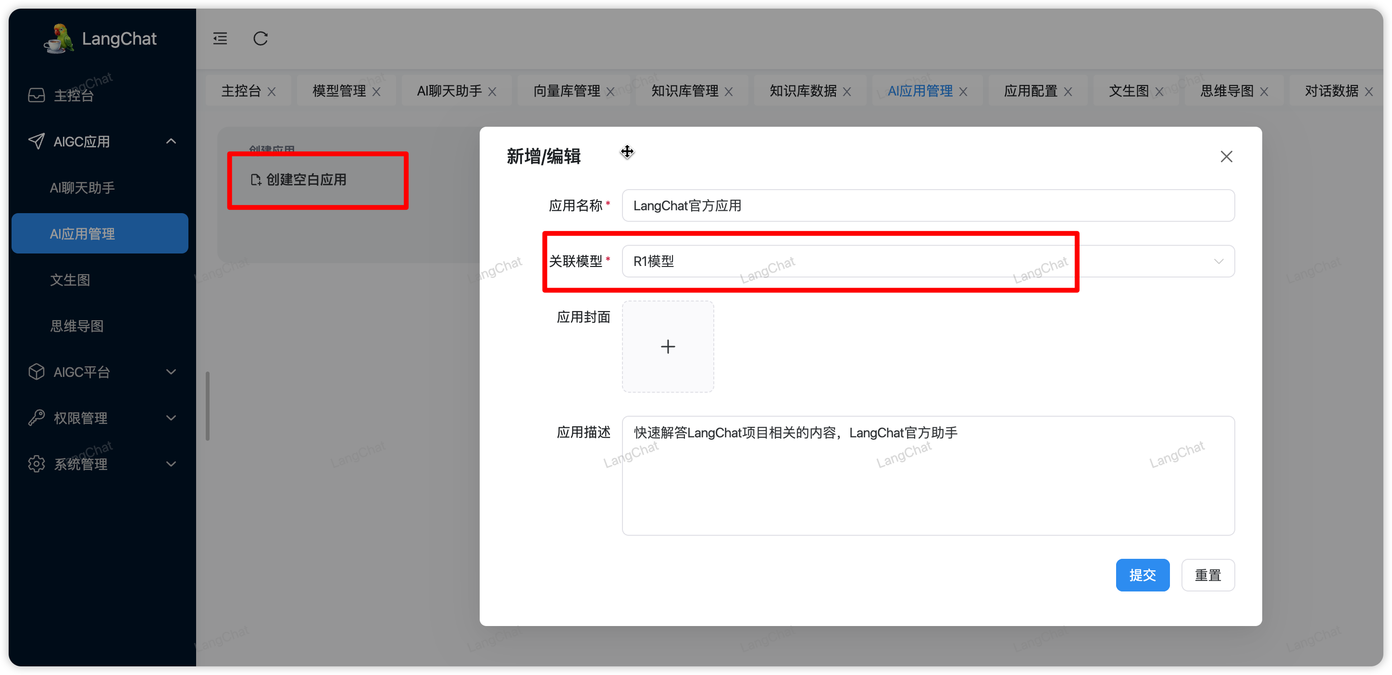Open the 关联模型 dropdown arrow

[x=1218, y=261]
